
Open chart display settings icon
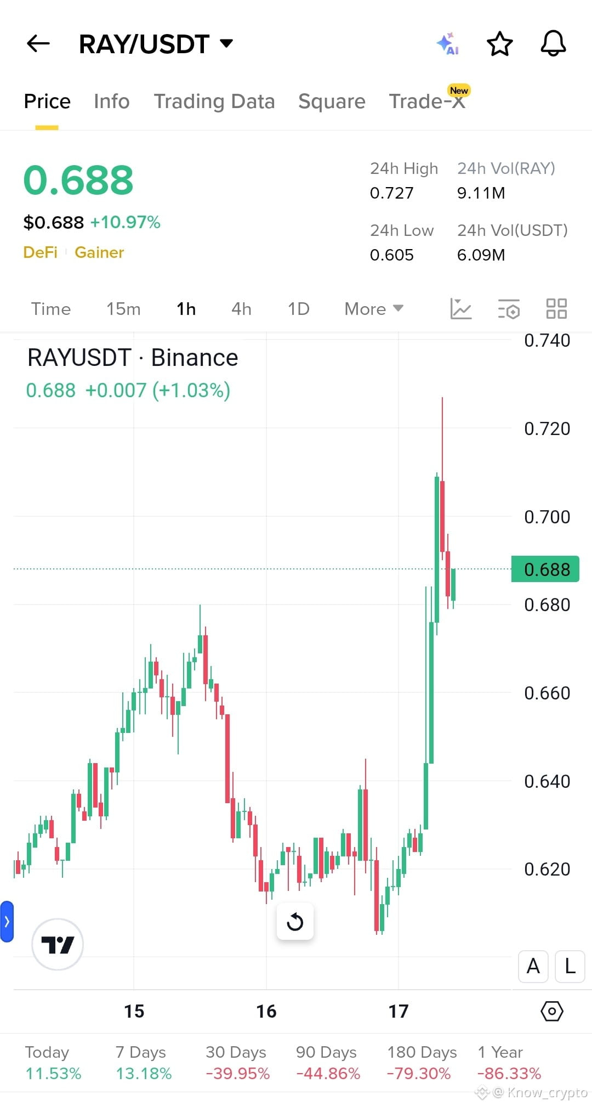click(509, 309)
